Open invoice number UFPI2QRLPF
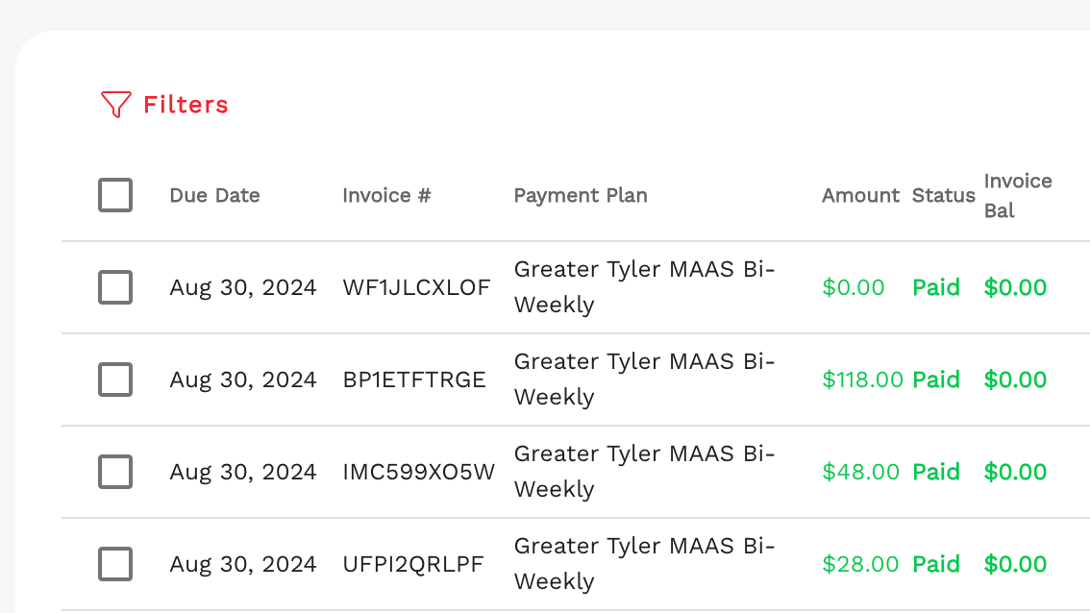1090x613 pixels. click(x=414, y=564)
